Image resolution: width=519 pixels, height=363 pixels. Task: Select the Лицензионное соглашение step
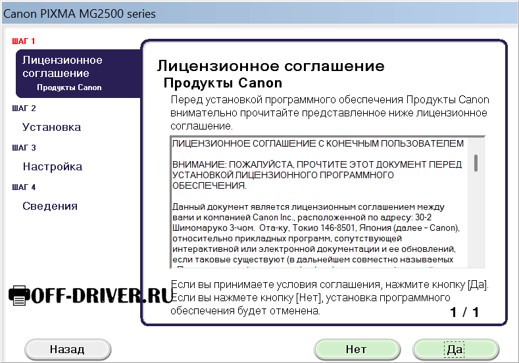point(78,74)
